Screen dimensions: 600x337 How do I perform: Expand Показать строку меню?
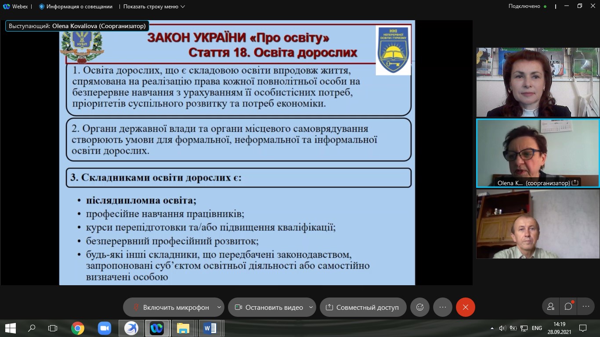[154, 7]
